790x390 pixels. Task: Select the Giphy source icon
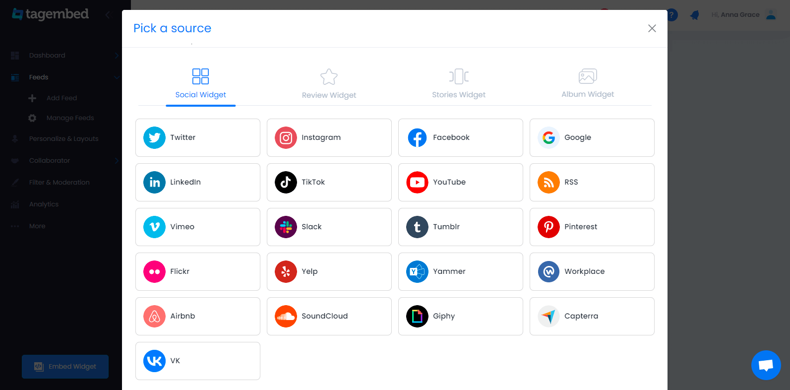pyautogui.click(x=417, y=316)
